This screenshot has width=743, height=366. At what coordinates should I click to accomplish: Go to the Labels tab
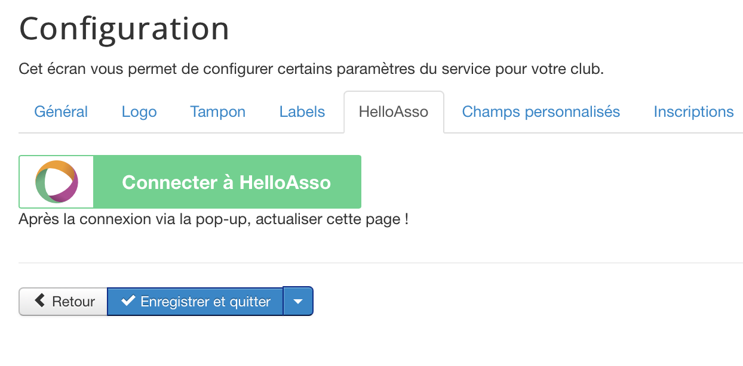coord(302,112)
